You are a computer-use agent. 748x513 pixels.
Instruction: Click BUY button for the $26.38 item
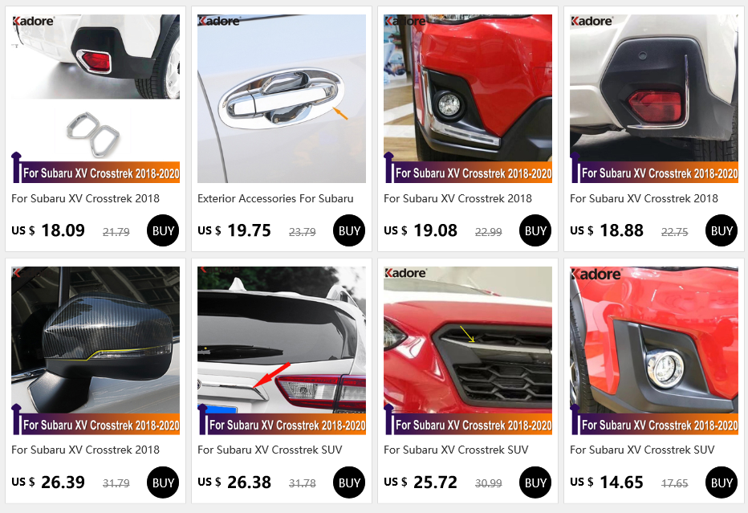coord(349,482)
